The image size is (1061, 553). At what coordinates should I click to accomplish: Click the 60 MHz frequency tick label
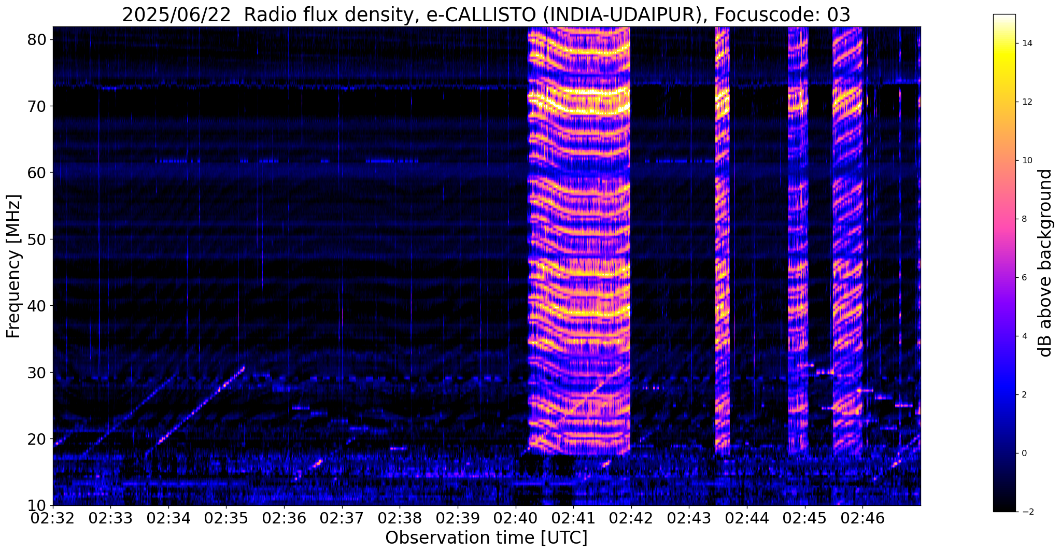coord(37,173)
